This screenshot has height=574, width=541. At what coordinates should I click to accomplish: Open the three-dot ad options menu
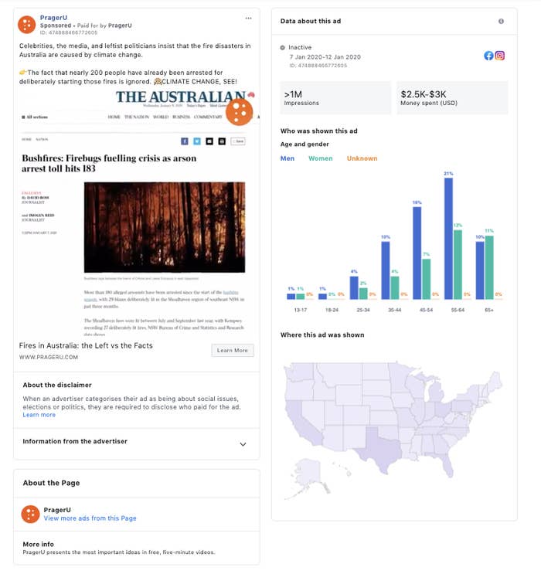(x=248, y=18)
